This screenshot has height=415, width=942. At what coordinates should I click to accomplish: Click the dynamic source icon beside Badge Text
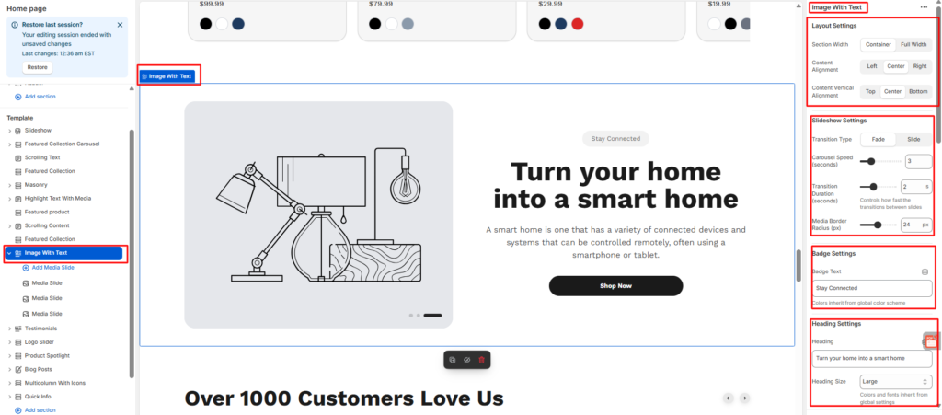tap(925, 272)
